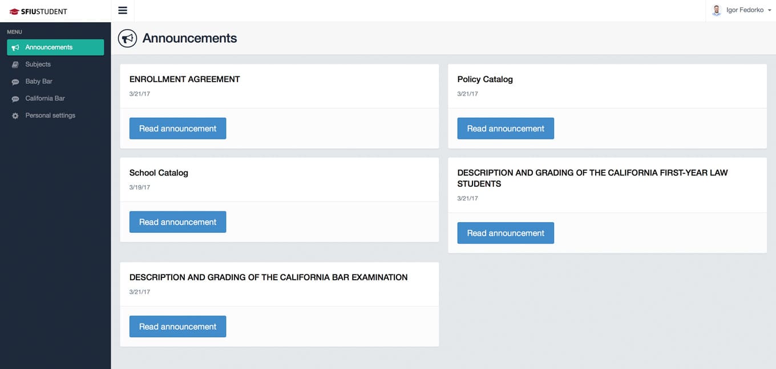Toggle the hamburger menu icon
This screenshot has width=776, height=369.
[x=123, y=10]
